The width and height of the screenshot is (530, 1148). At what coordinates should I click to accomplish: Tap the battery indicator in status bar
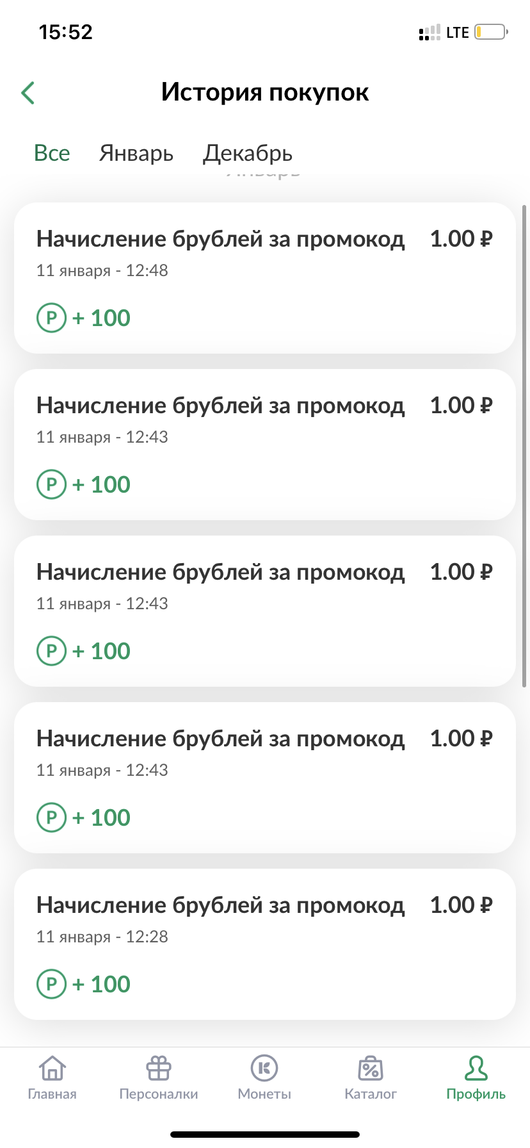(492, 32)
